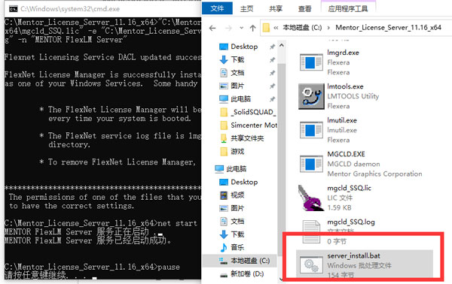This screenshot has width=452, height=284.
Task: Select the _SolidSQUAD_ folder in sidebar
Action: point(248,112)
